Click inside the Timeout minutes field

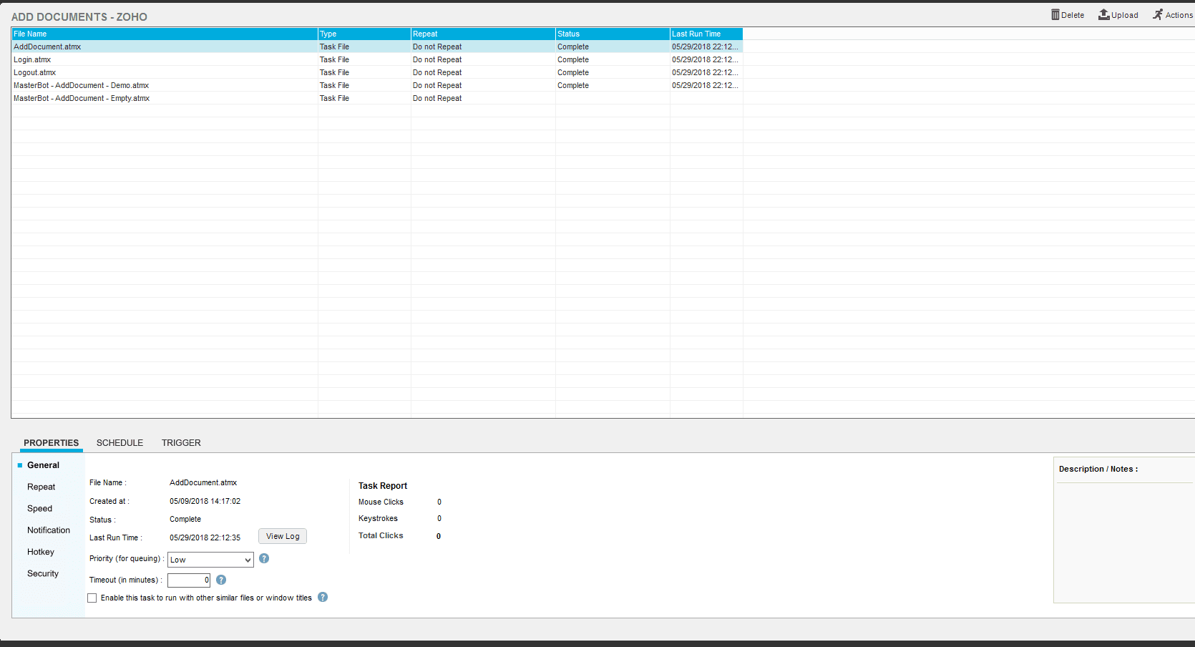[189, 580]
